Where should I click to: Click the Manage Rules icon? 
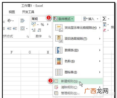click(x=56, y=93)
